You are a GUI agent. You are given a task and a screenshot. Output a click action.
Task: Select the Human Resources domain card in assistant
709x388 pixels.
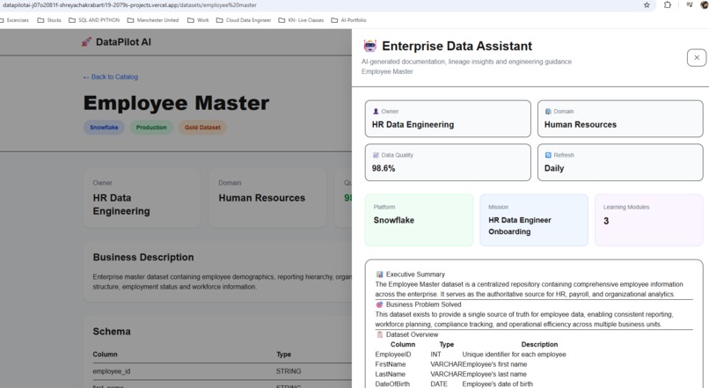[x=620, y=119]
